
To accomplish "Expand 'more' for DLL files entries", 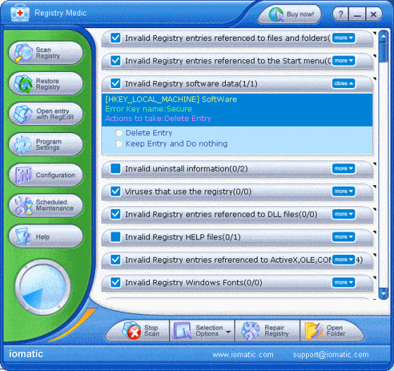I will point(343,214).
